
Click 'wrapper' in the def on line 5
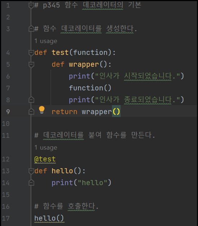click(x=84, y=65)
